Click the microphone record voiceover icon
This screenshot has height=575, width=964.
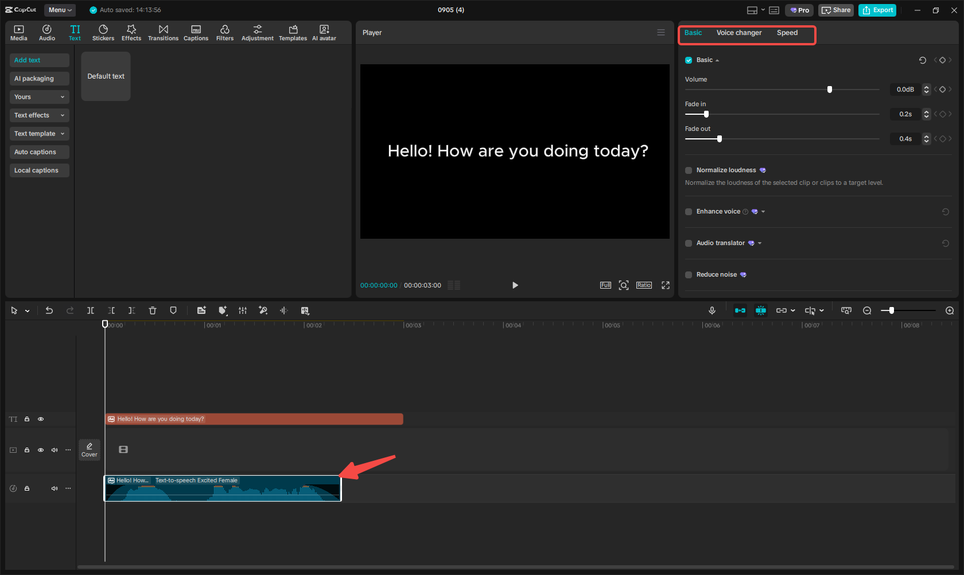(x=712, y=310)
